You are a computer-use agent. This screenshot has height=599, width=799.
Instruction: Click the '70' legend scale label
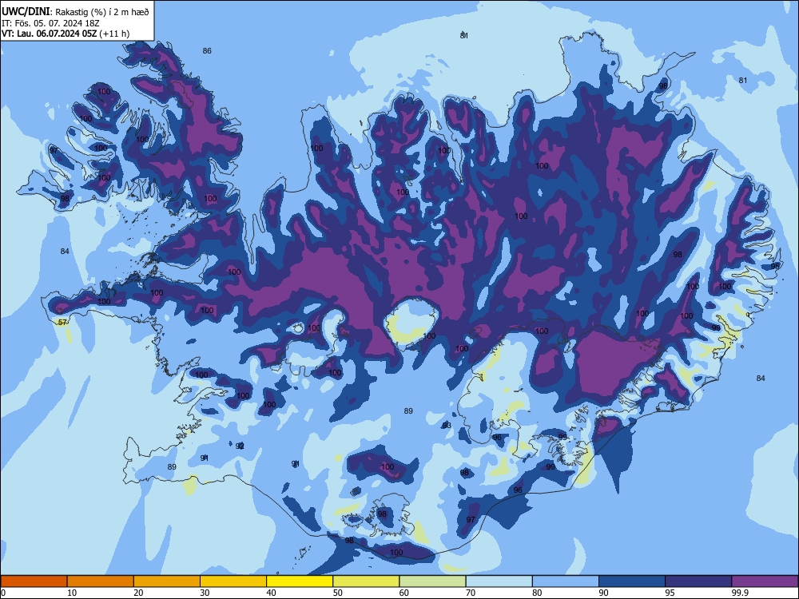click(471, 593)
